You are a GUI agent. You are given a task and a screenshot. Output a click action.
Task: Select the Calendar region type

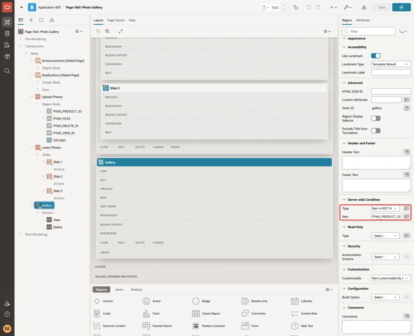point(302,301)
